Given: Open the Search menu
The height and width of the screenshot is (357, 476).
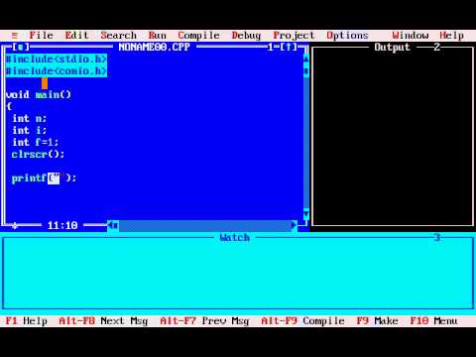Looking at the screenshot, I should pos(118,35).
